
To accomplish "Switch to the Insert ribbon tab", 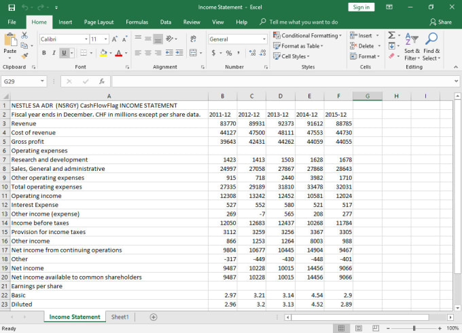I will point(65,22).
